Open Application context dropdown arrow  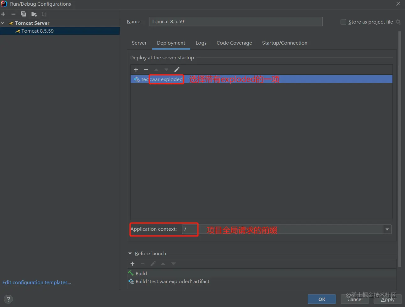pyautogui.click(x=387, y=229)
